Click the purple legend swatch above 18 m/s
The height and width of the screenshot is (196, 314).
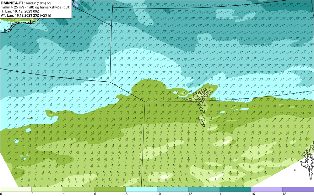coord(298,189)
